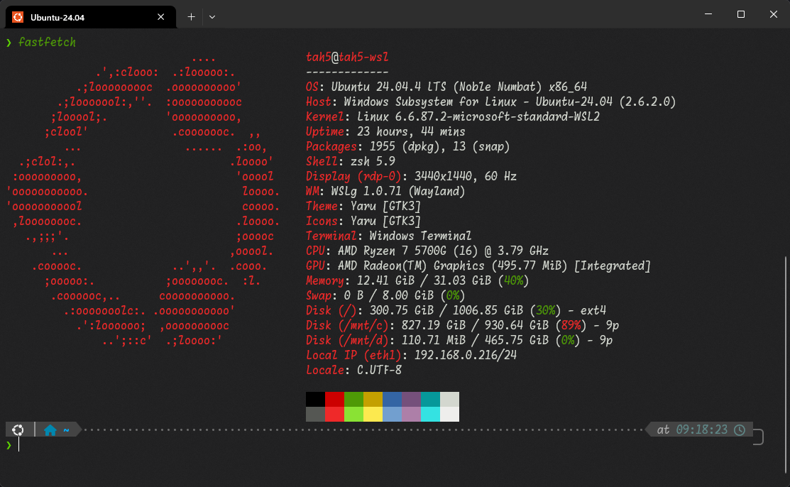
Task: Close the Ubuntu-24.04 tab
Action: tap(160, 17)
